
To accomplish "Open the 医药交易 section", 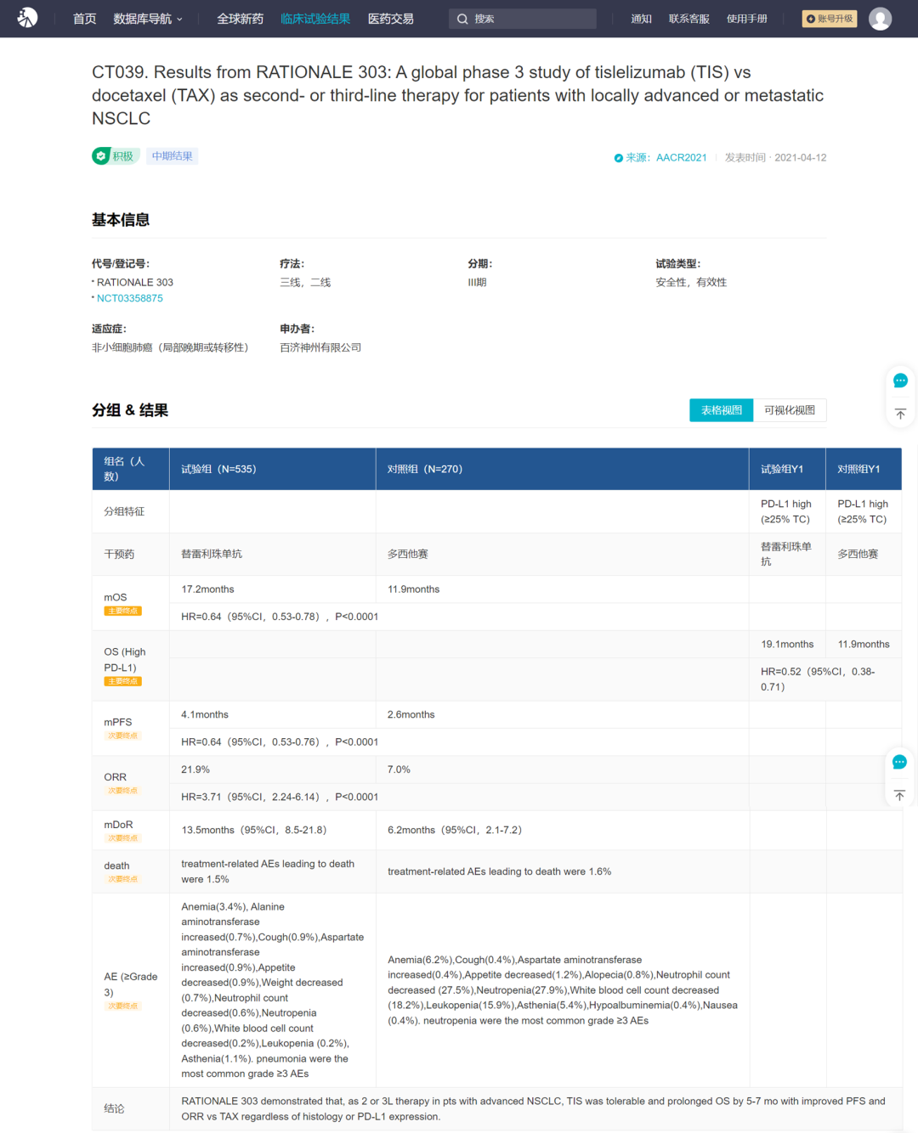I will coord(391,19).
